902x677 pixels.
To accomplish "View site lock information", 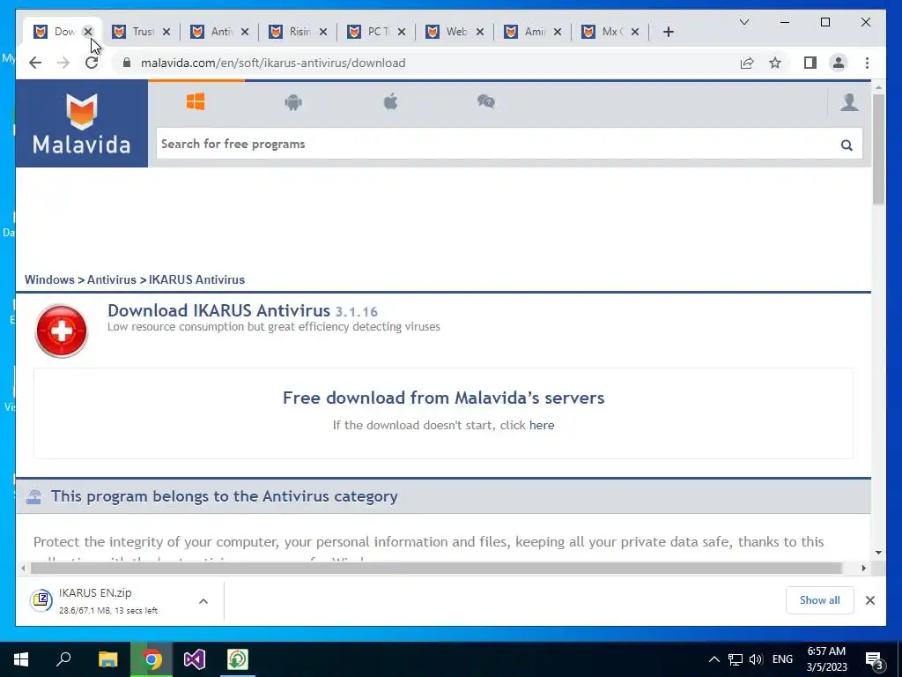I will [127, 63].
